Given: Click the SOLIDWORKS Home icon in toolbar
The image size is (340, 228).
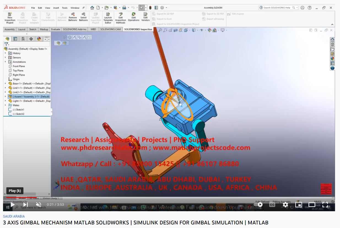Looking at the screenshot, I should click(x=92, y=8).
